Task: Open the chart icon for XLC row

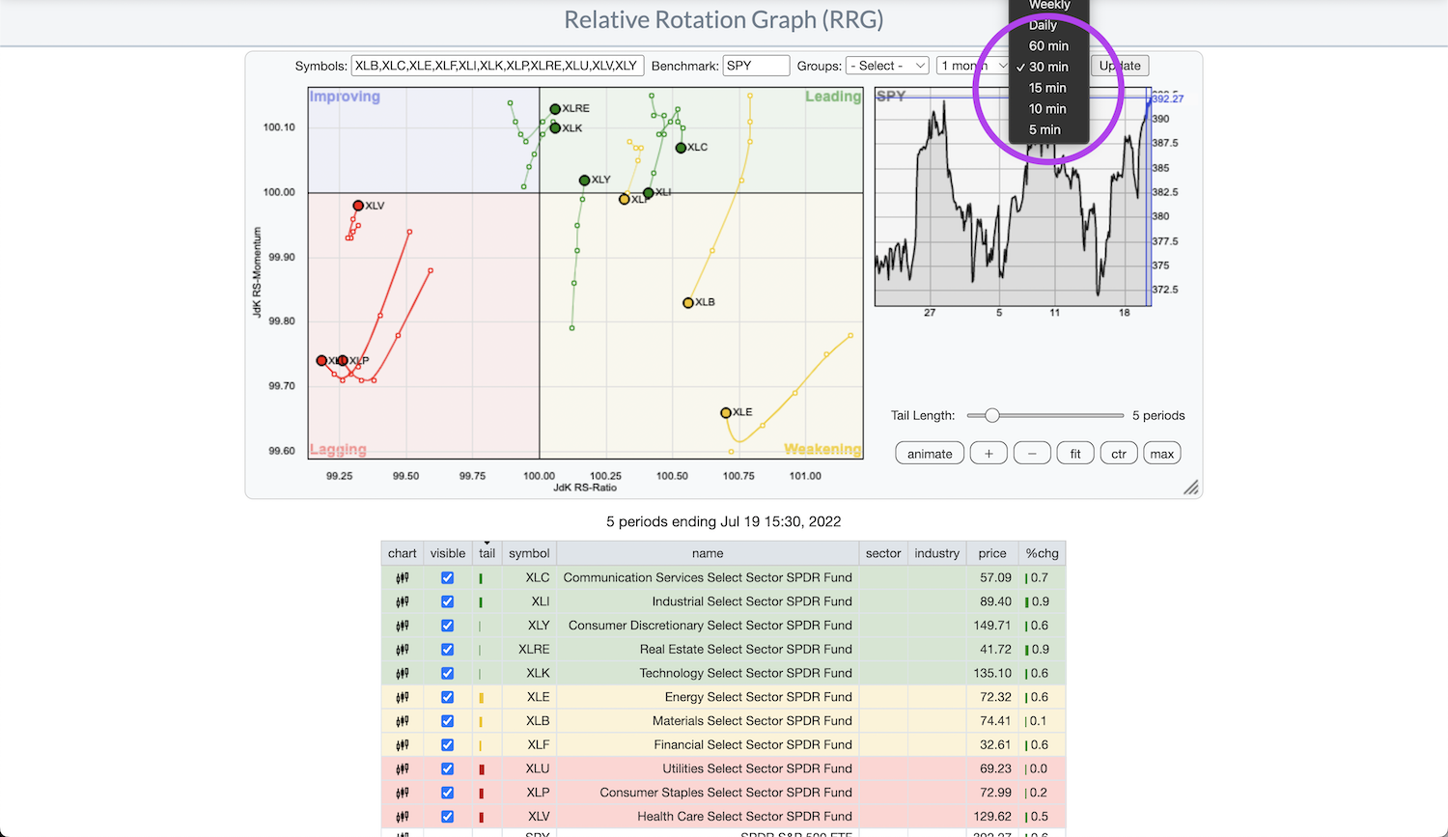Action: click(402, 578)
